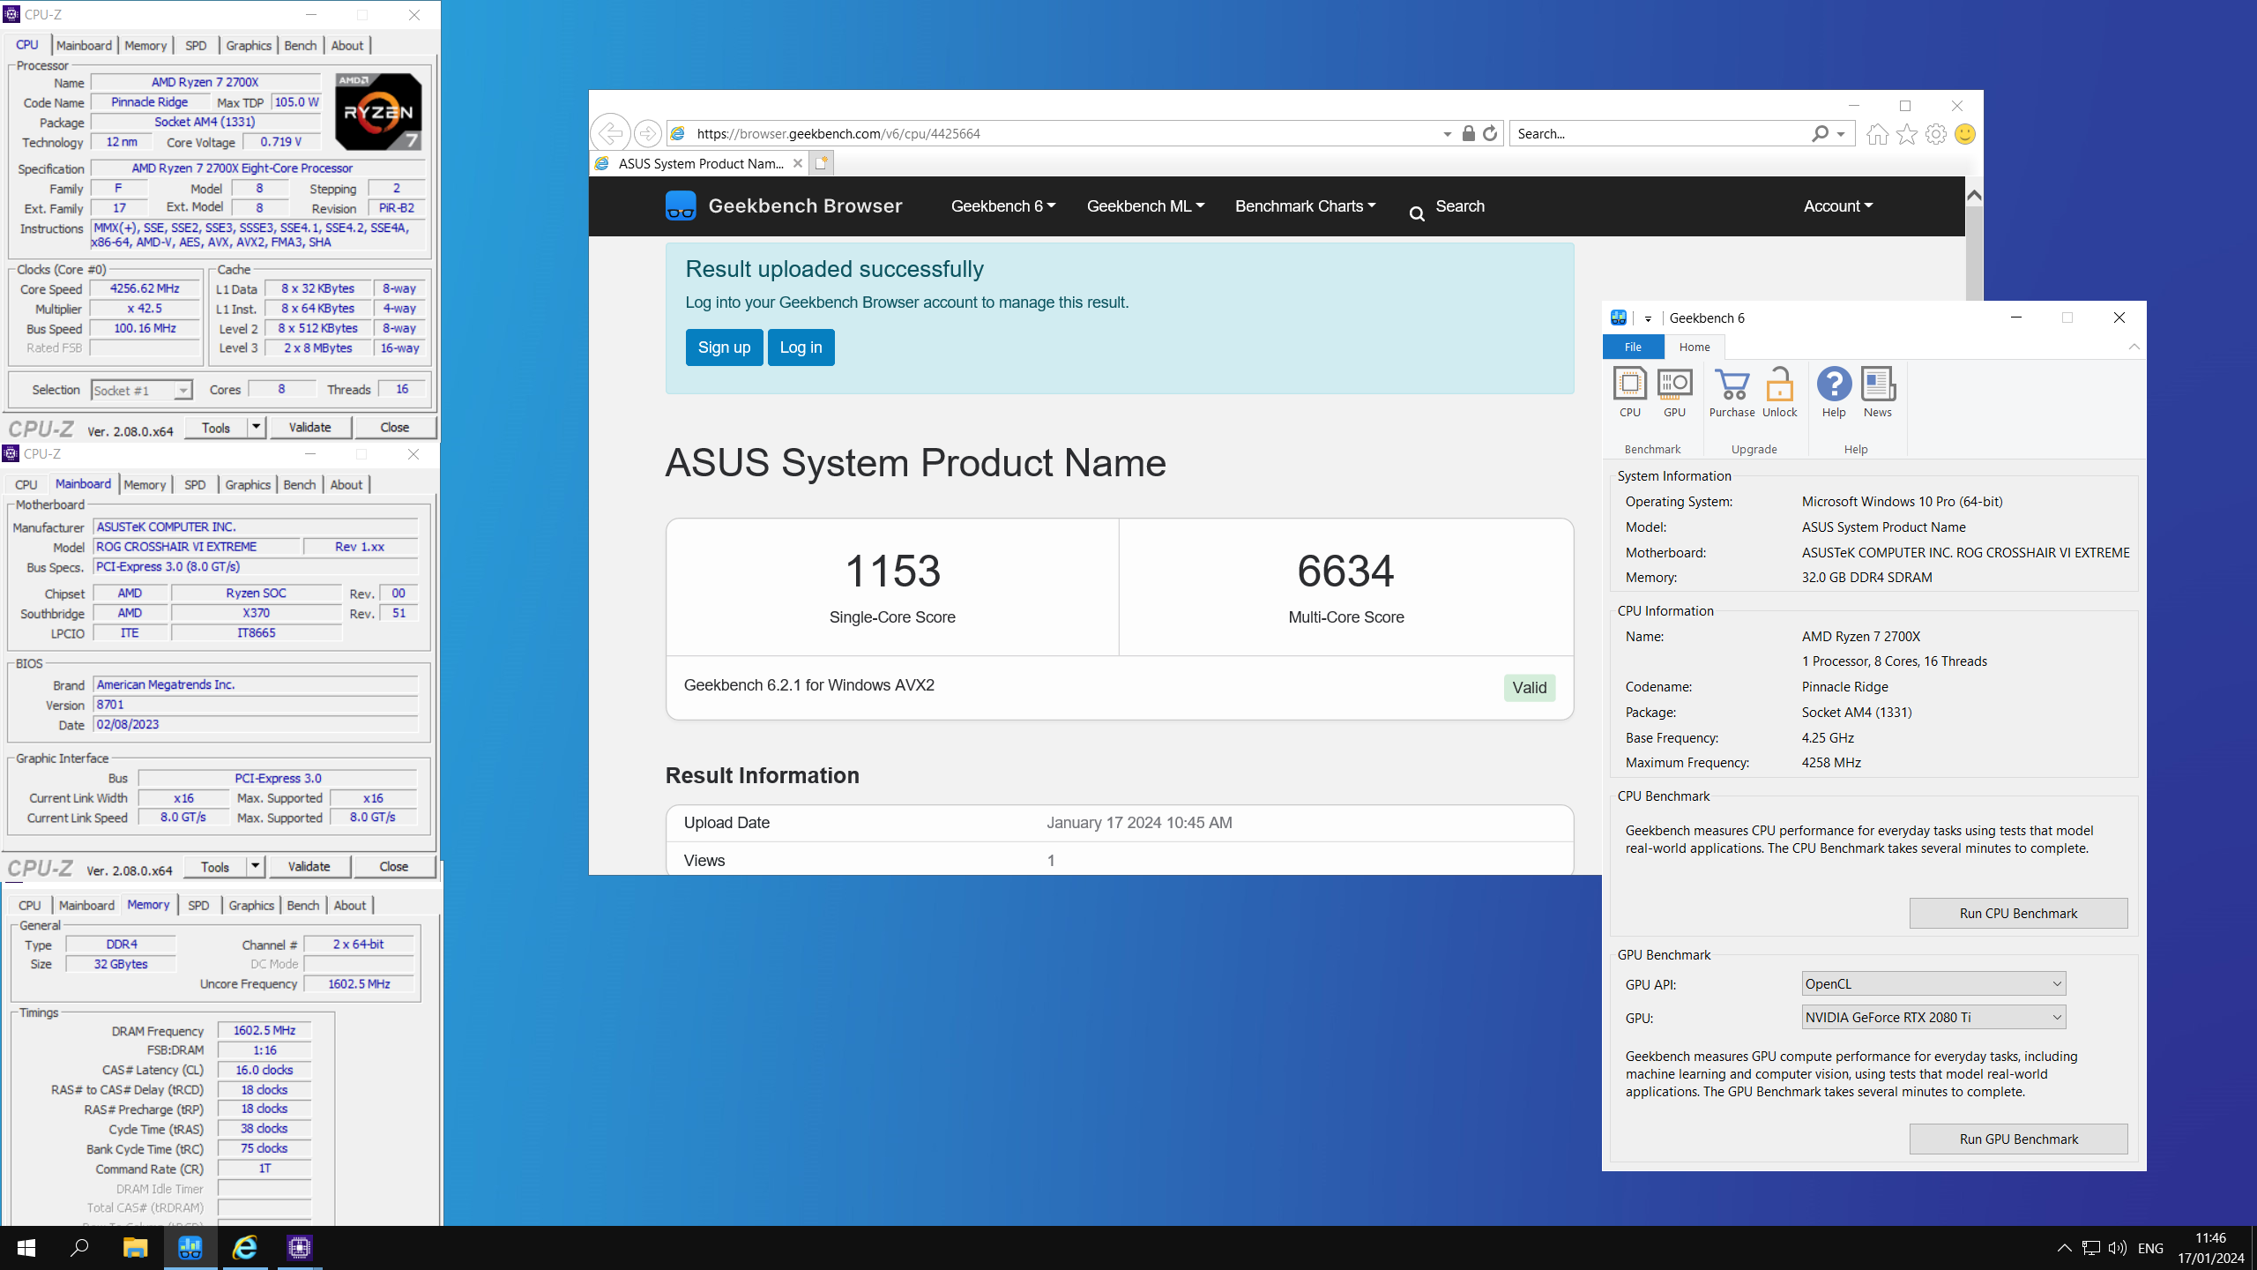Image resolution: width=2257 pixels, height=1270 pixels.
Task: Open About tab in the Memory CPU-Z window
Action: click(x=350, y=906)
